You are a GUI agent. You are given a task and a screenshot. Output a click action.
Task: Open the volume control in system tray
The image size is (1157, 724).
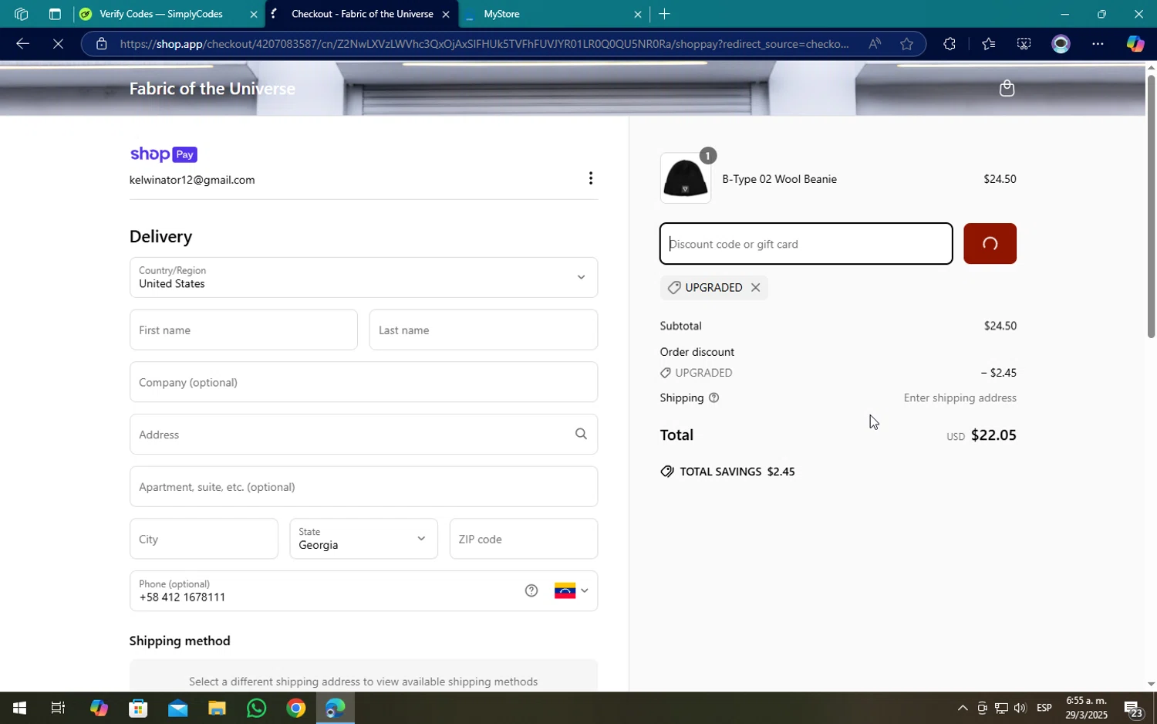tap(1020, 708)
